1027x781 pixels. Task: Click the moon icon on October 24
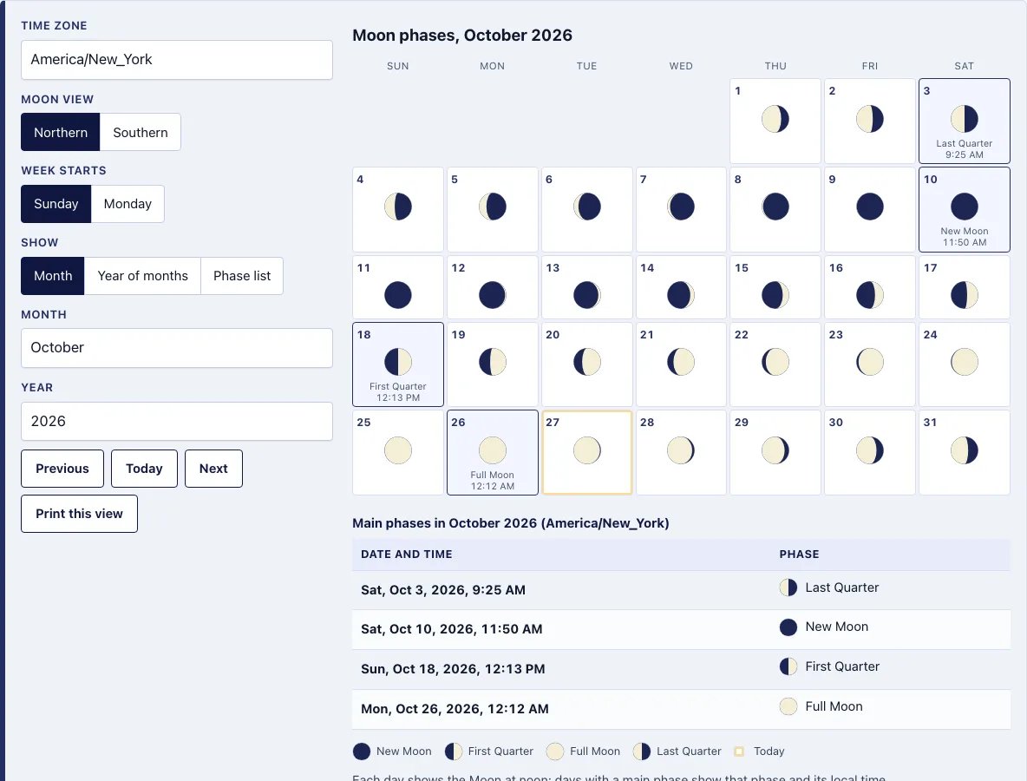[x=964, y=363]
